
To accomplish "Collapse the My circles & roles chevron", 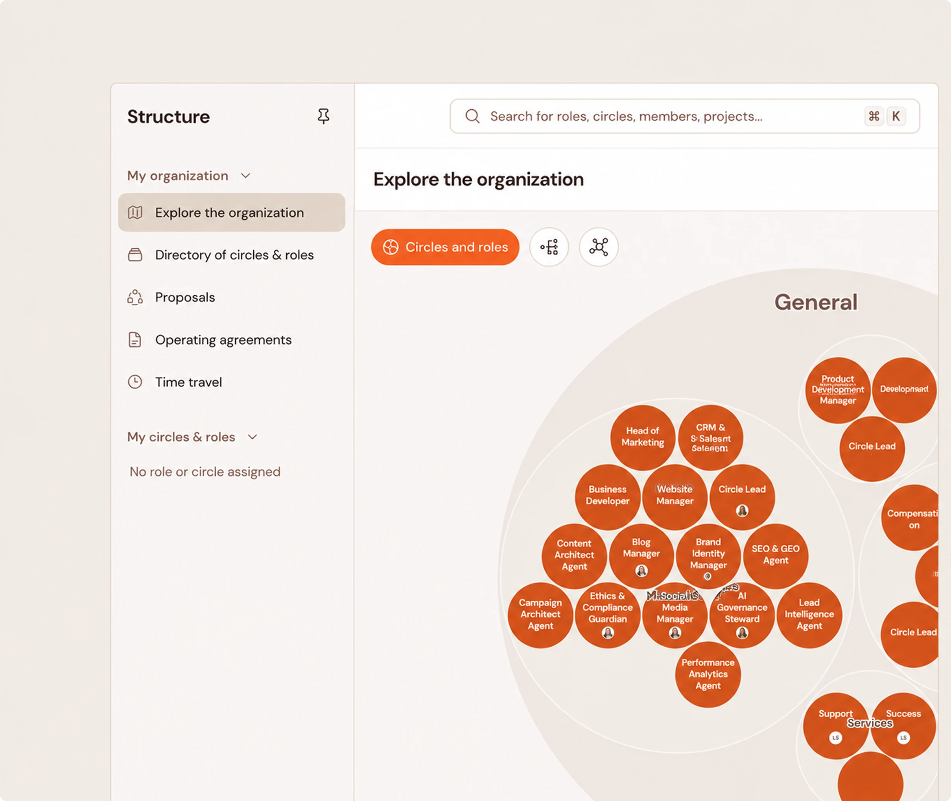I will click(252, 437).
